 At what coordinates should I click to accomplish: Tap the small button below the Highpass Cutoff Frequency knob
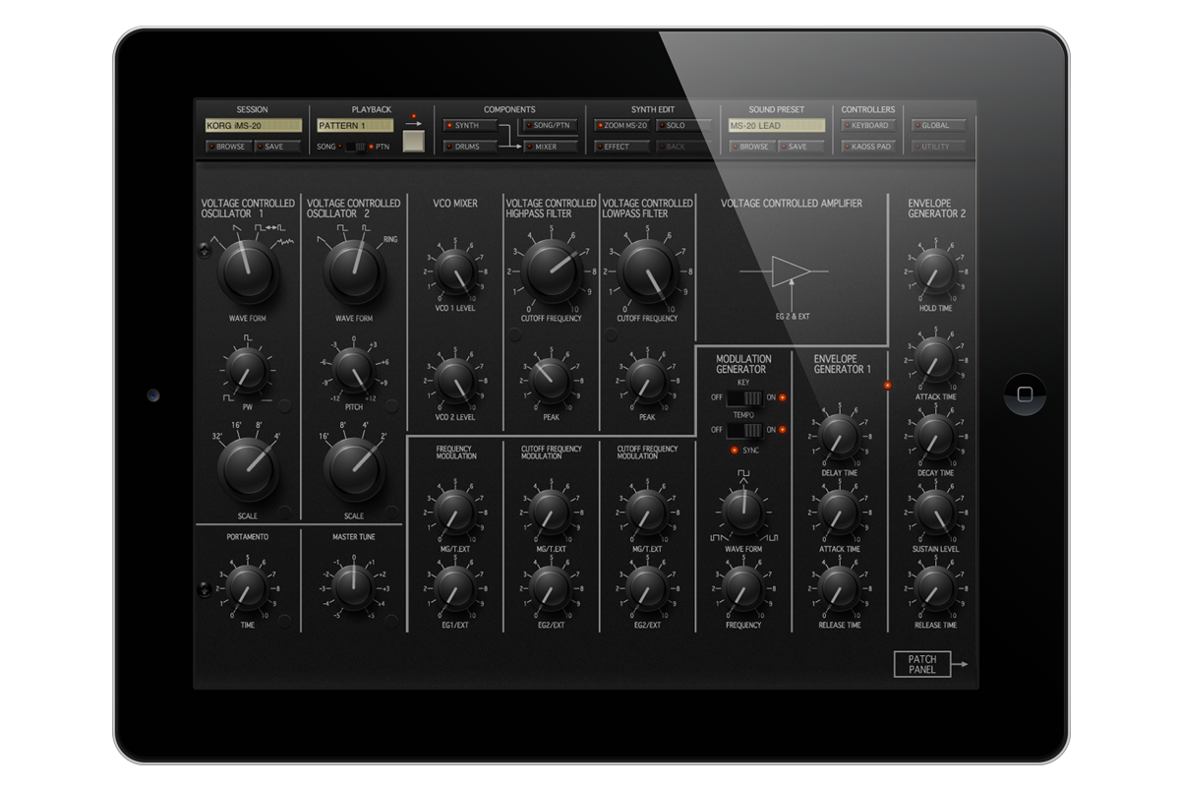[x=514, y=335]
